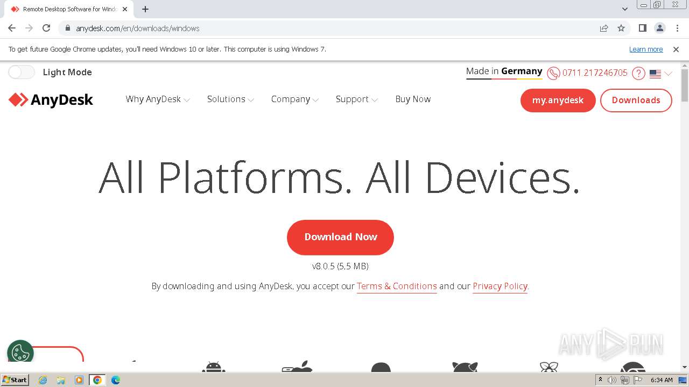Go forward in browser history

29,28
